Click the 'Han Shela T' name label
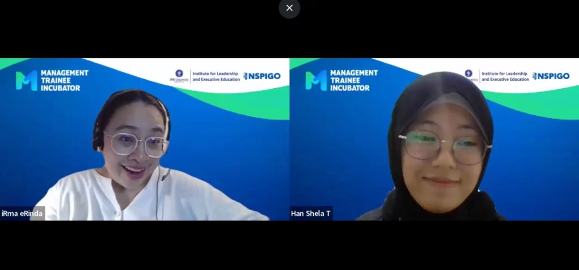Viewport: 579px width, 270px height. pyautogui.click(x=311, y=214)
